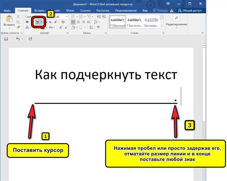
Task: Open the font size 48 dropdown
Action: point(67,17)
